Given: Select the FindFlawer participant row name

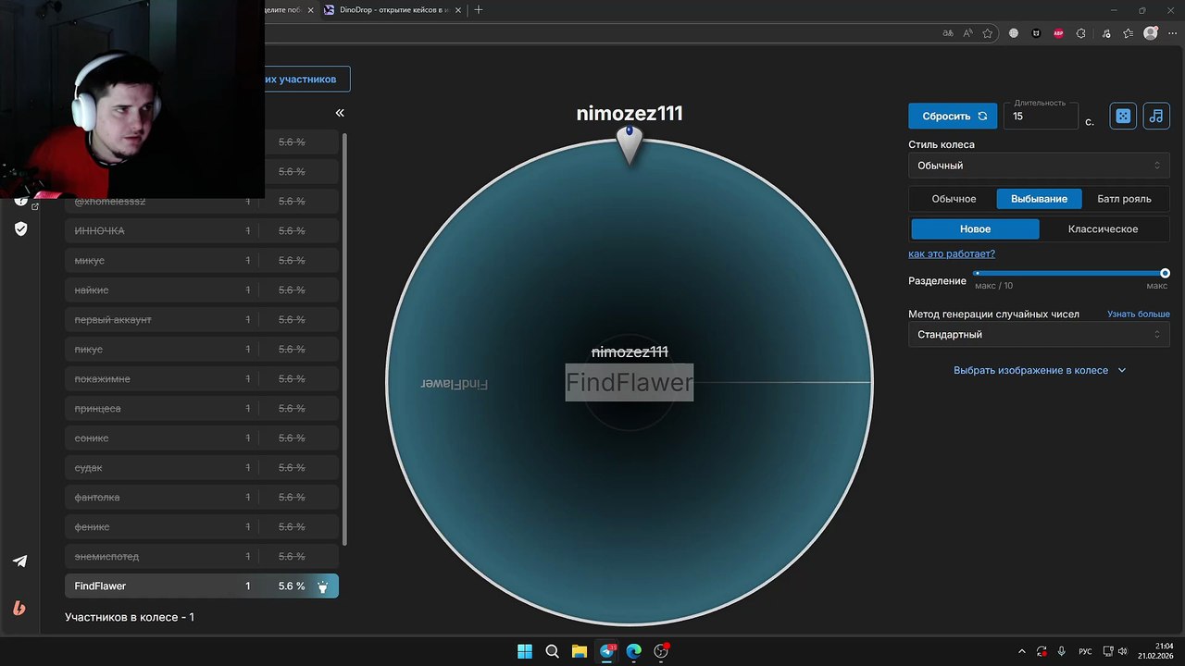Looking at the screenshot, I should point(100,586).
